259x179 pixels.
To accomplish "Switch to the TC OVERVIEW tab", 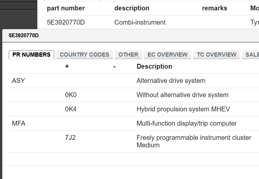I will pos(216,55).
